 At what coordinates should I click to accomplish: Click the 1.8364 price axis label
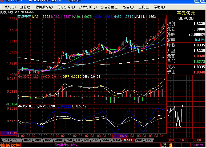[12, 19]
